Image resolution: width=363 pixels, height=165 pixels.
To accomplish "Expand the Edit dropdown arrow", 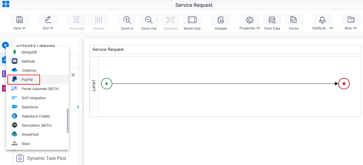I will tap(52, 28).
